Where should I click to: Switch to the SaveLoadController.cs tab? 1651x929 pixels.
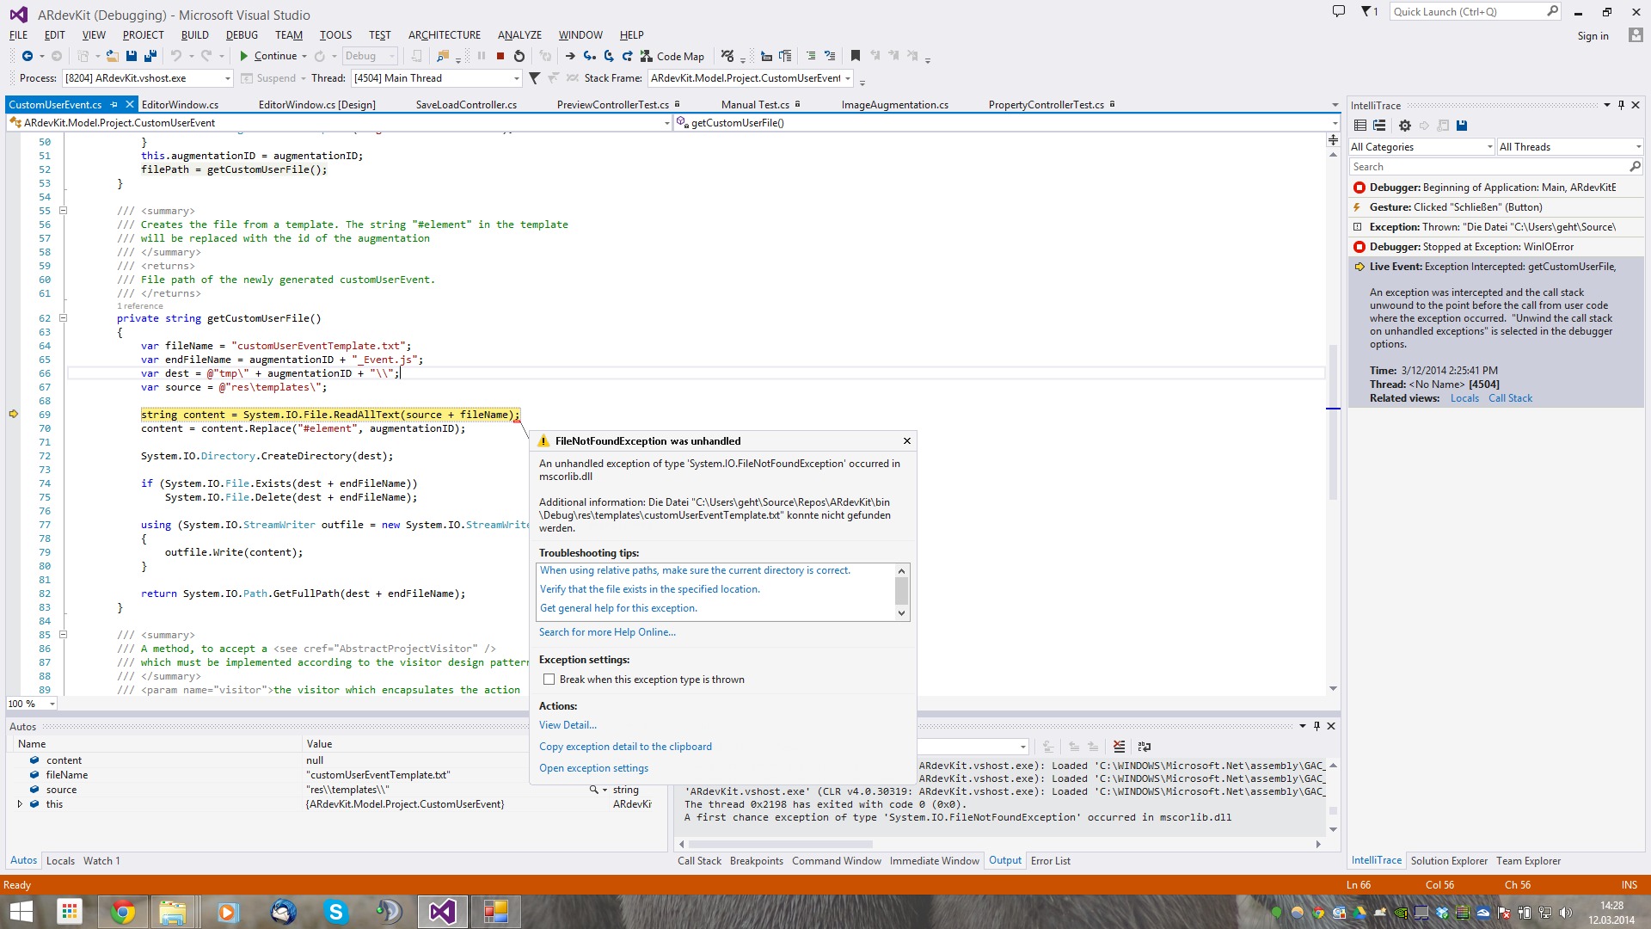[466, 105]
